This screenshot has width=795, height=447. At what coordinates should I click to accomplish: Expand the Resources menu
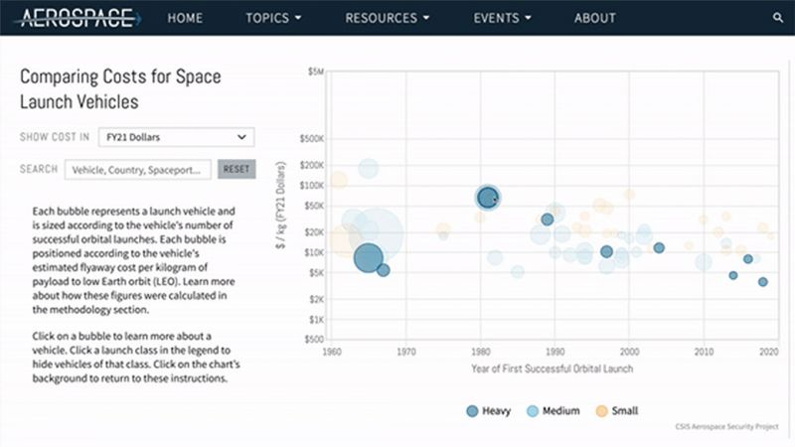tap(388, 18)
